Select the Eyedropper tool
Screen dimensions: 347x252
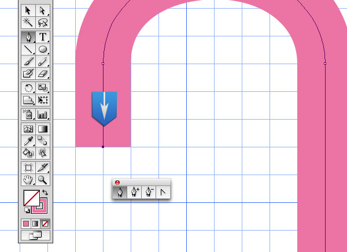(x=28, y=141)
